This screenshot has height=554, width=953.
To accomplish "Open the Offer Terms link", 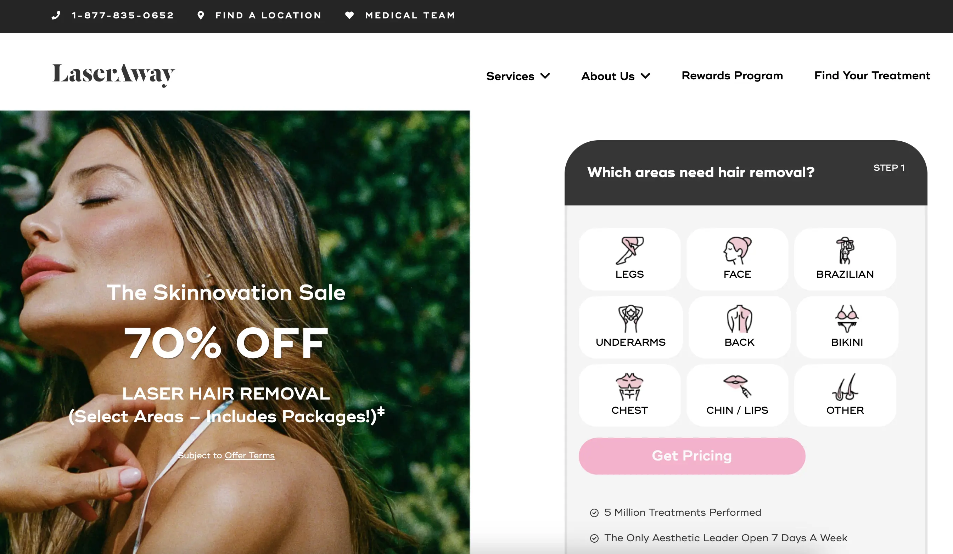I will [250, 456].
